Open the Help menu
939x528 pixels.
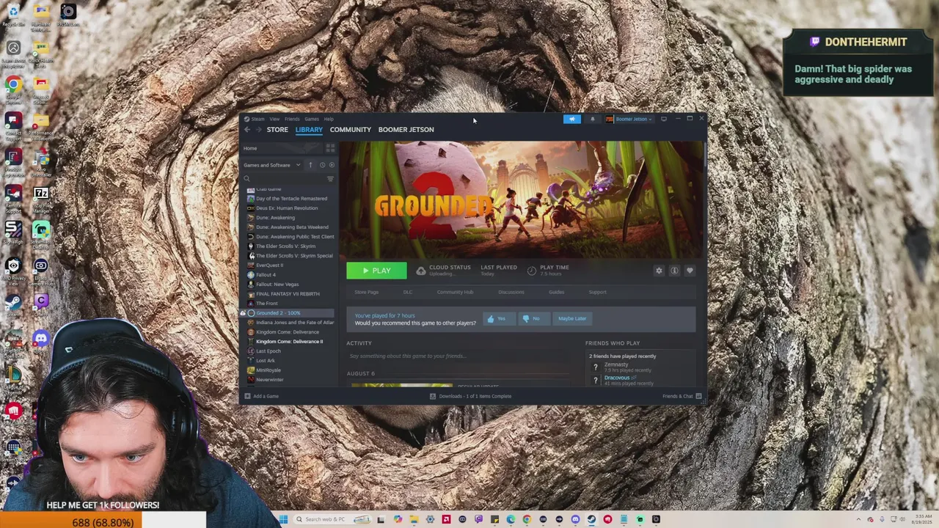329,119
